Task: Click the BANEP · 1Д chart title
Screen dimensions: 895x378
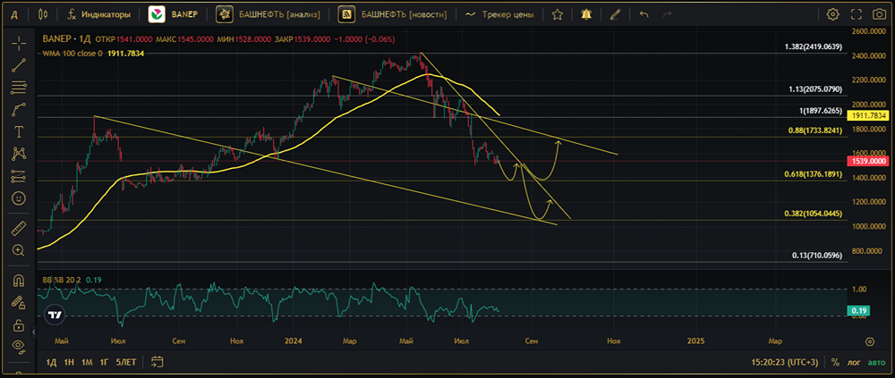Action: pos(67,39)
